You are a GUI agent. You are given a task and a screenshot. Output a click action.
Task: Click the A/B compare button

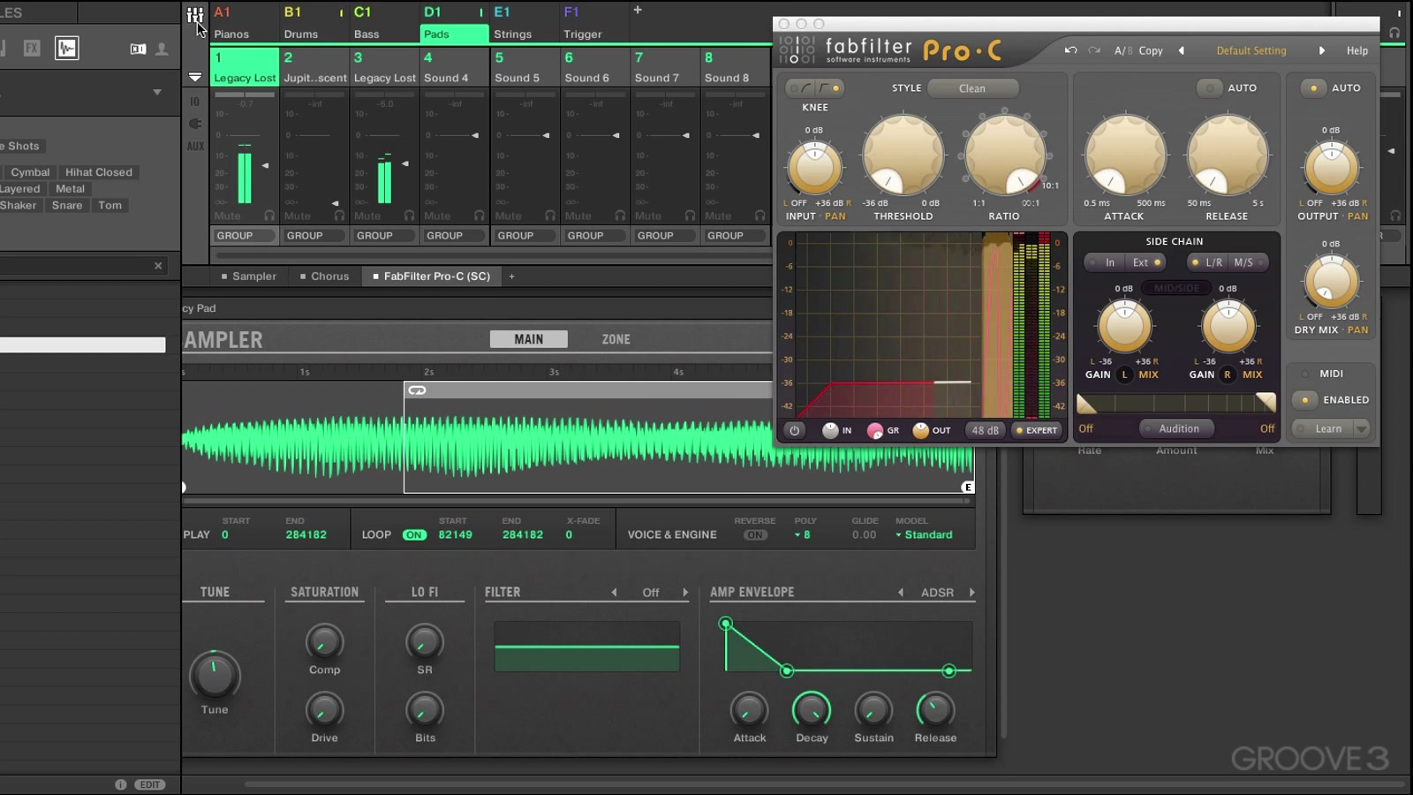1122,50
